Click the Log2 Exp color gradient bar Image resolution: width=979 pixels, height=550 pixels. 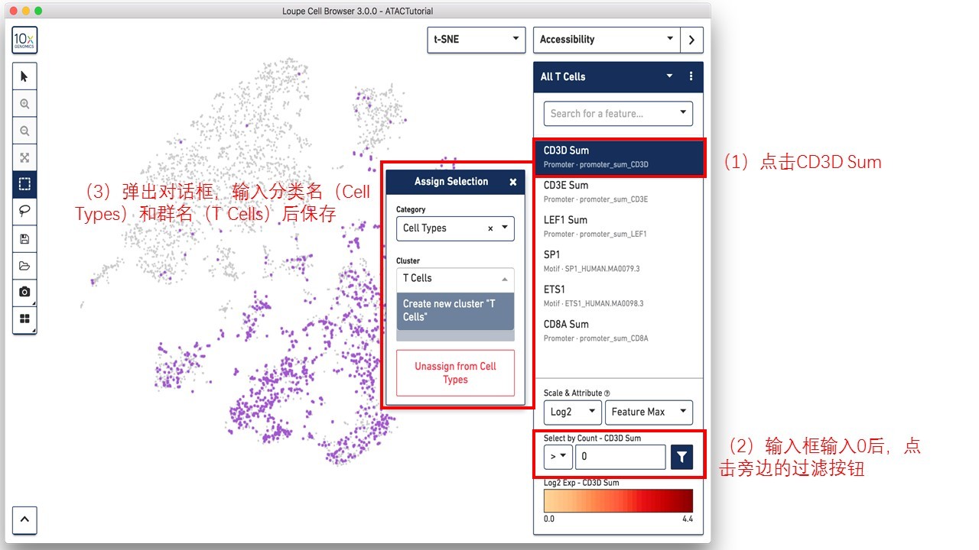click(618, 500)
